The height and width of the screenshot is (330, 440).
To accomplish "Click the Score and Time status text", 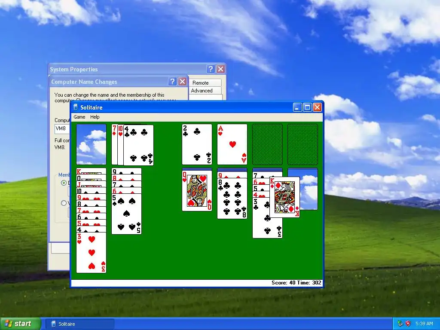I will click(296, 283).
